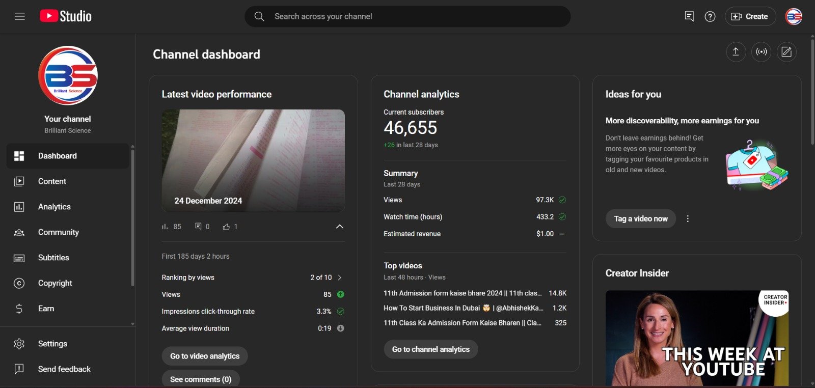This screenshot has width=815, height=388.
Task: Click the upload videos arrow icon
Action: point(736,52)
